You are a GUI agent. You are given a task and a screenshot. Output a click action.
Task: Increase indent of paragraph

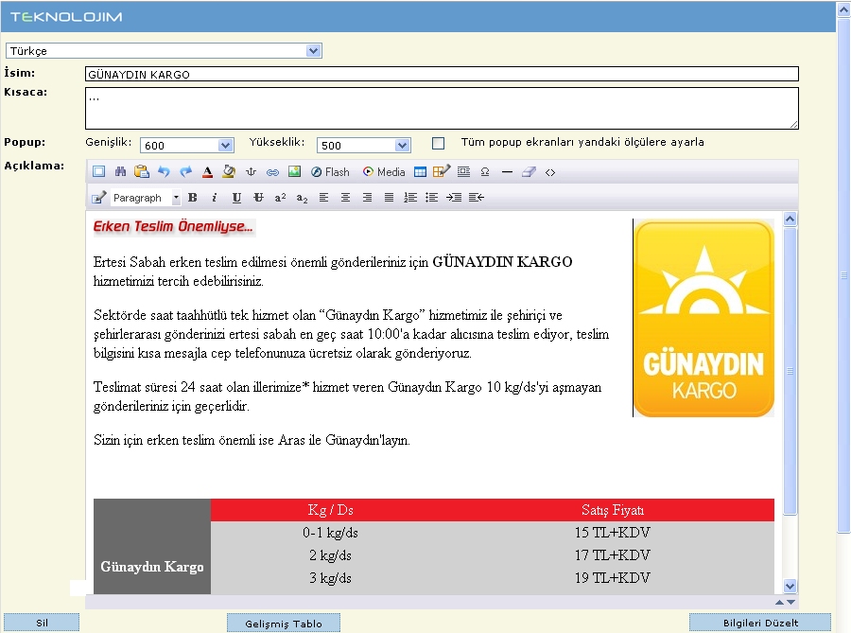[454, 198]
